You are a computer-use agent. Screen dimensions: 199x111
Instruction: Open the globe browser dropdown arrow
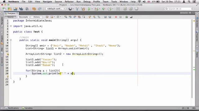pyautogui.click(x=73, y=9)
